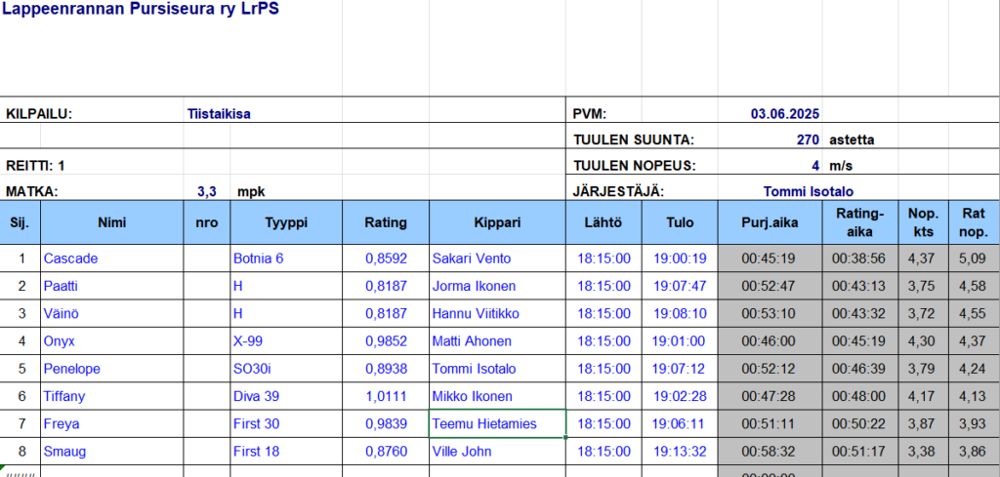Select the wind speed value 4

pyautogui.click(x=814, y=166)
